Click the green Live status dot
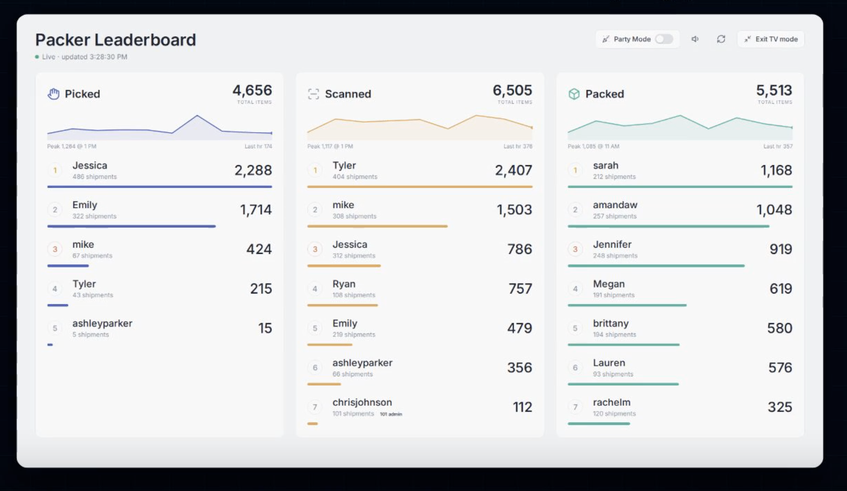The image size is (847, 491). (37, 57)
